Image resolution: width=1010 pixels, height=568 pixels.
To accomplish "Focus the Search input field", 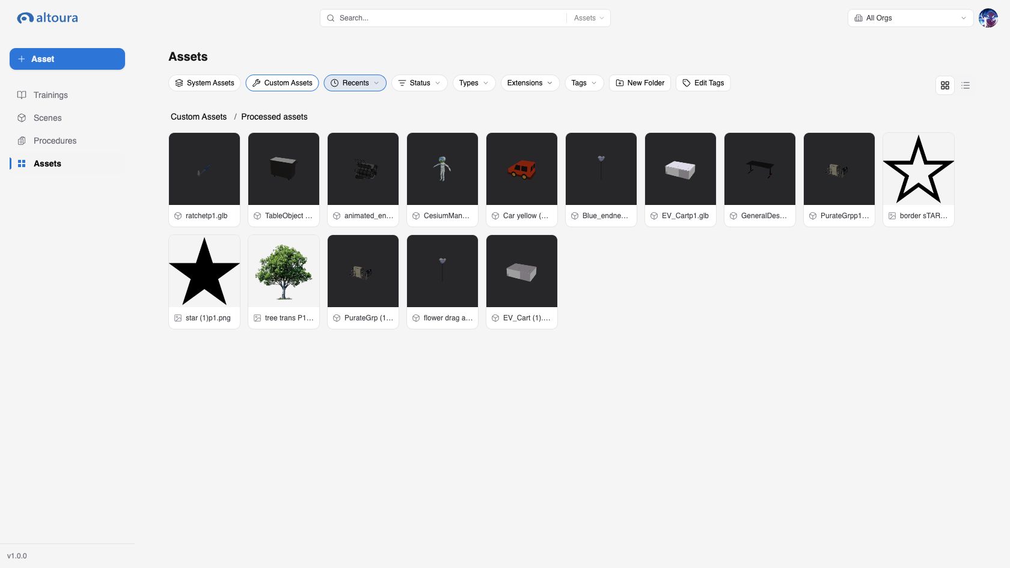I will point(451,18).
